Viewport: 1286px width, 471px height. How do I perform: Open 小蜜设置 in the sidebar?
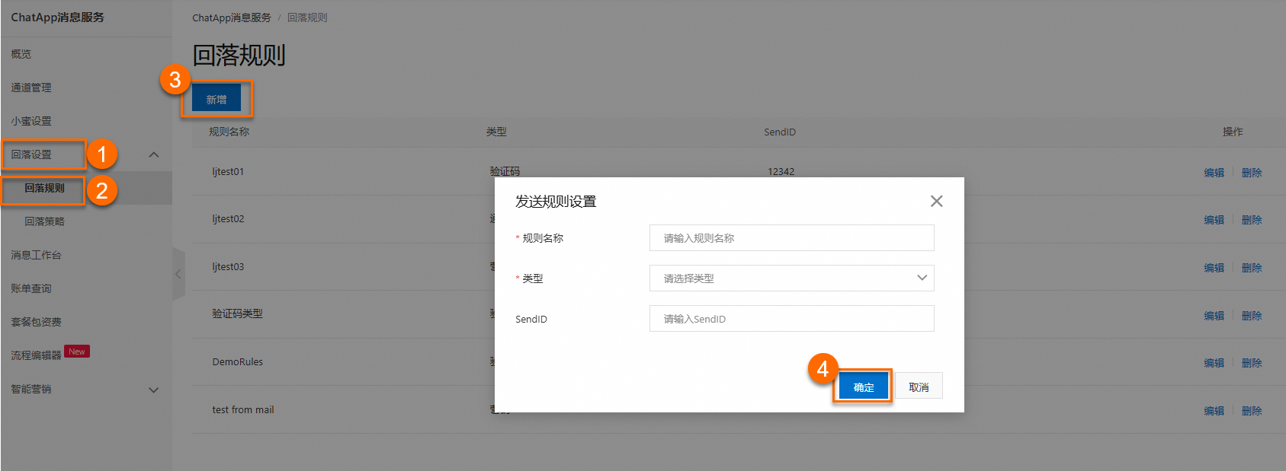31,121
